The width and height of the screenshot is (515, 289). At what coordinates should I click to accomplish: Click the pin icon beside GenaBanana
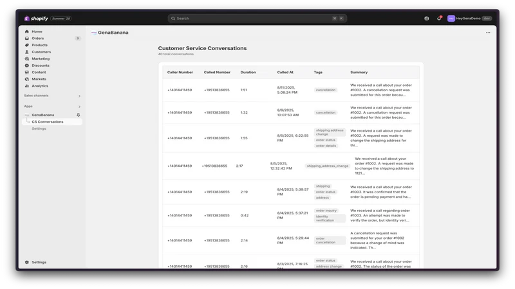(x=78, y=115)
